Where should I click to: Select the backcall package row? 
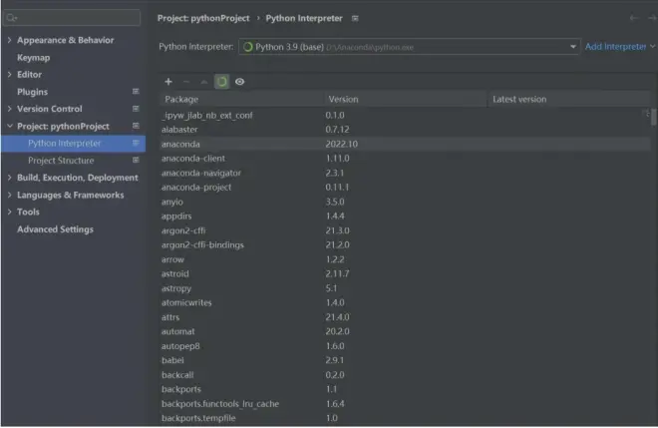tap(405, 375)
